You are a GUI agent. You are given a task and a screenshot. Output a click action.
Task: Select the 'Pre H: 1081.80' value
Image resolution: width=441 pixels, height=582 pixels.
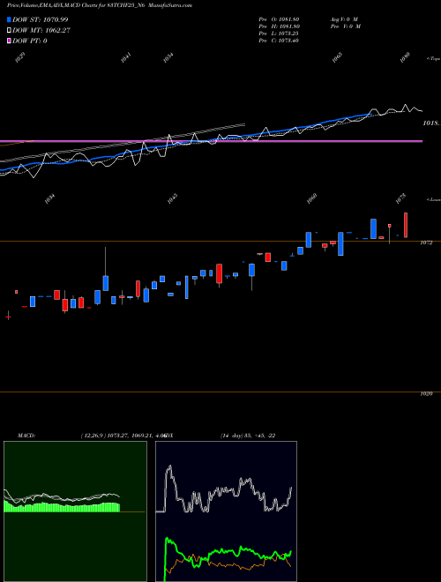click(279, 26)
